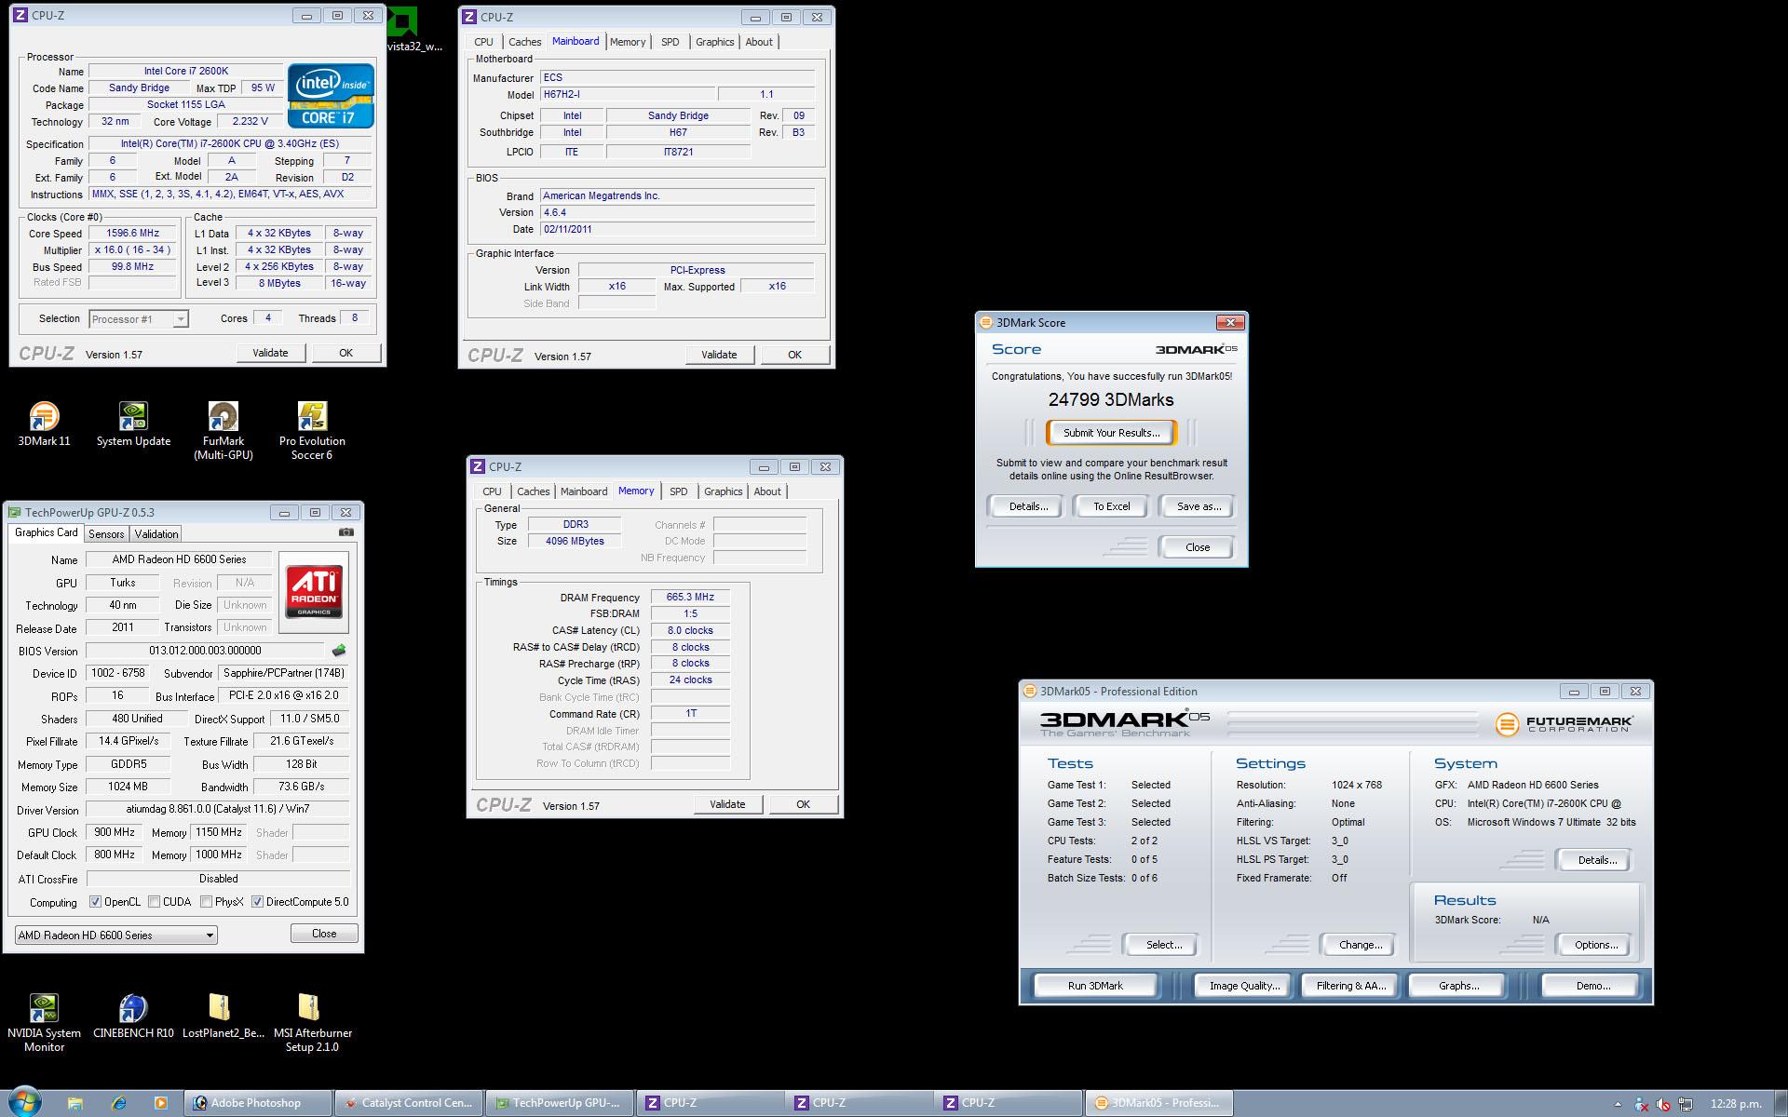Close the 3DMark Score dialog via Close button
The width and height of the screenshot is (1788, 1117).
pyautogui.click(x=1198, y=547)
